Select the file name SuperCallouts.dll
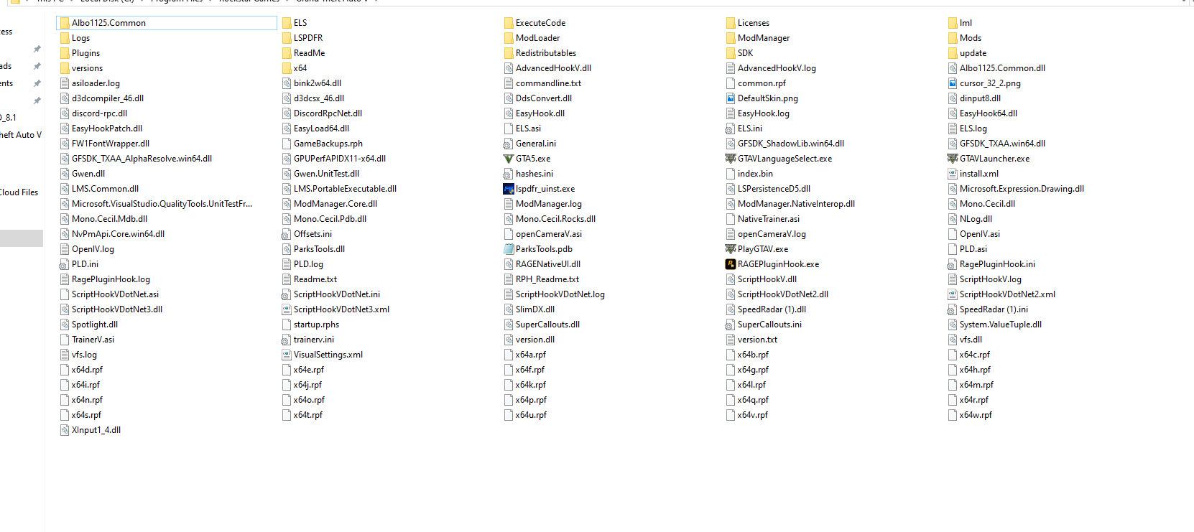This screenshot has width=1194, height=532. tap(547, 325)
